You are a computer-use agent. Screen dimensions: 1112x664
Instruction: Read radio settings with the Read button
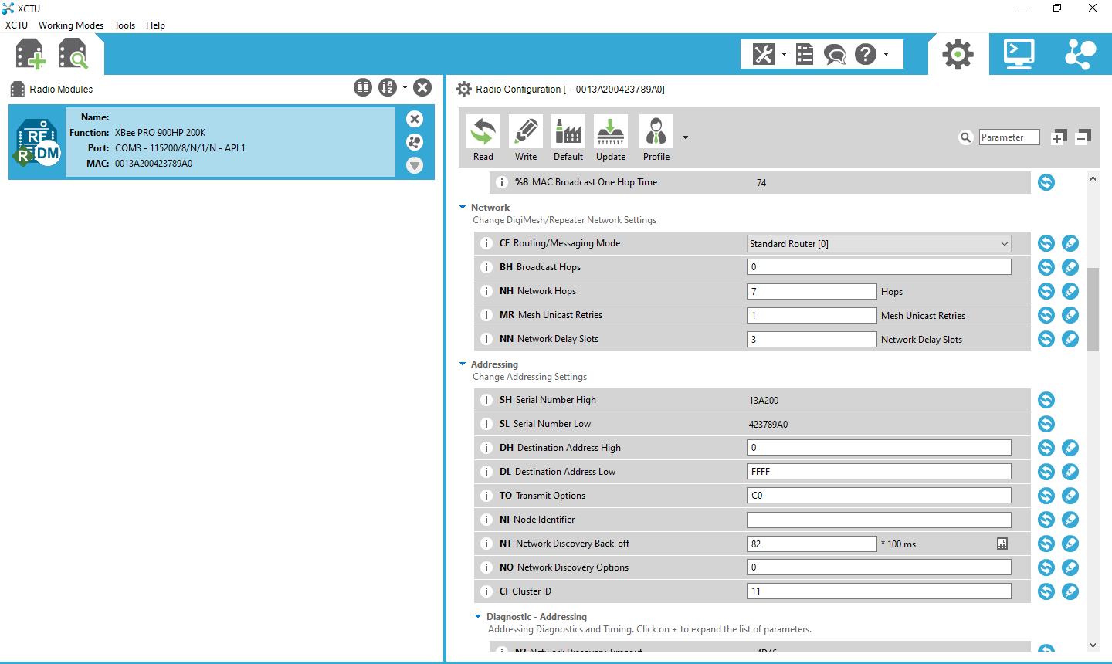click(x=483, y=138)
